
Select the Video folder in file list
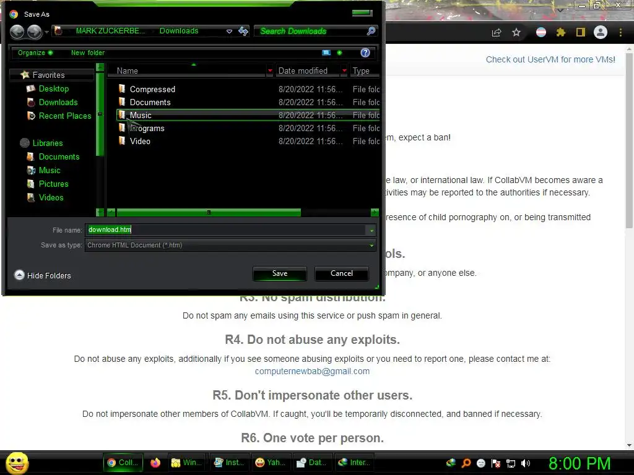point(248,141)
